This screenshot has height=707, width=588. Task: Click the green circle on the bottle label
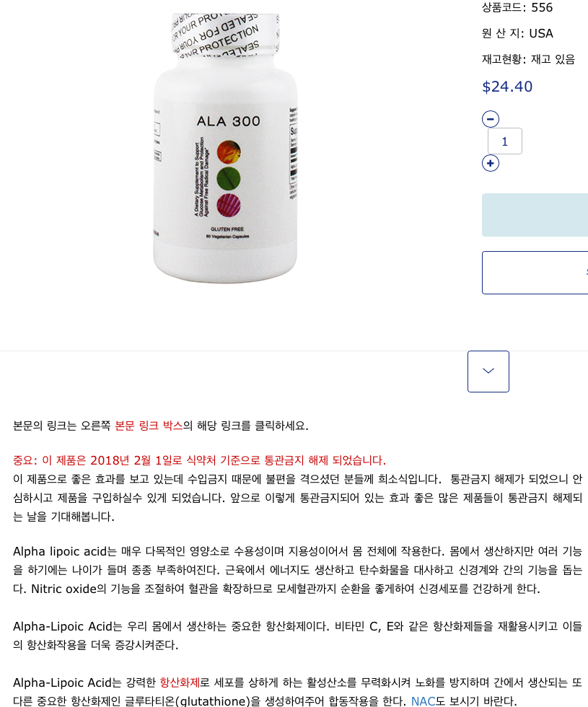229,179
